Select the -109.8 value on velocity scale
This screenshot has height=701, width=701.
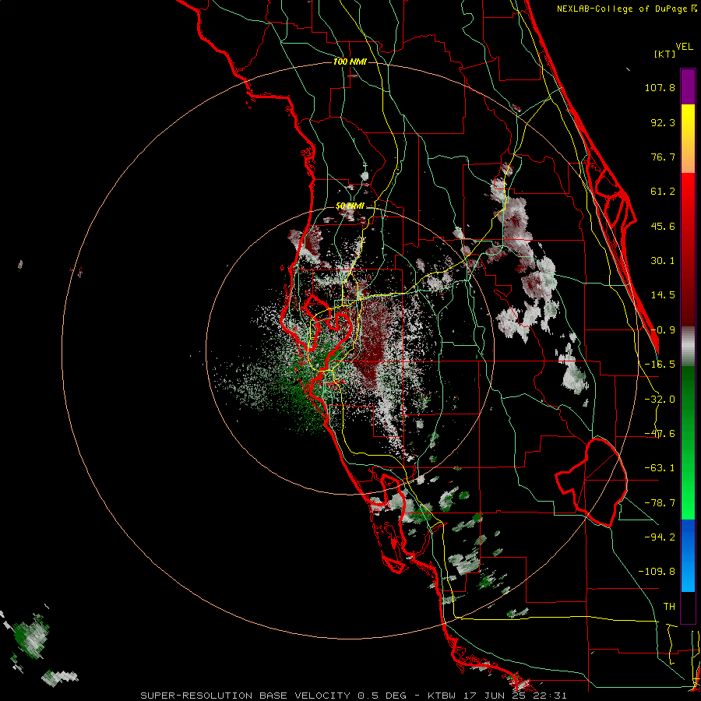tap(657, 572)
